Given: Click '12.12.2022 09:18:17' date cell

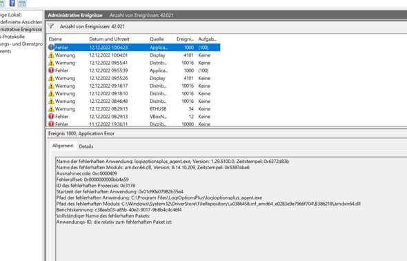Looking at the screenshot, I should pos(108,86).
